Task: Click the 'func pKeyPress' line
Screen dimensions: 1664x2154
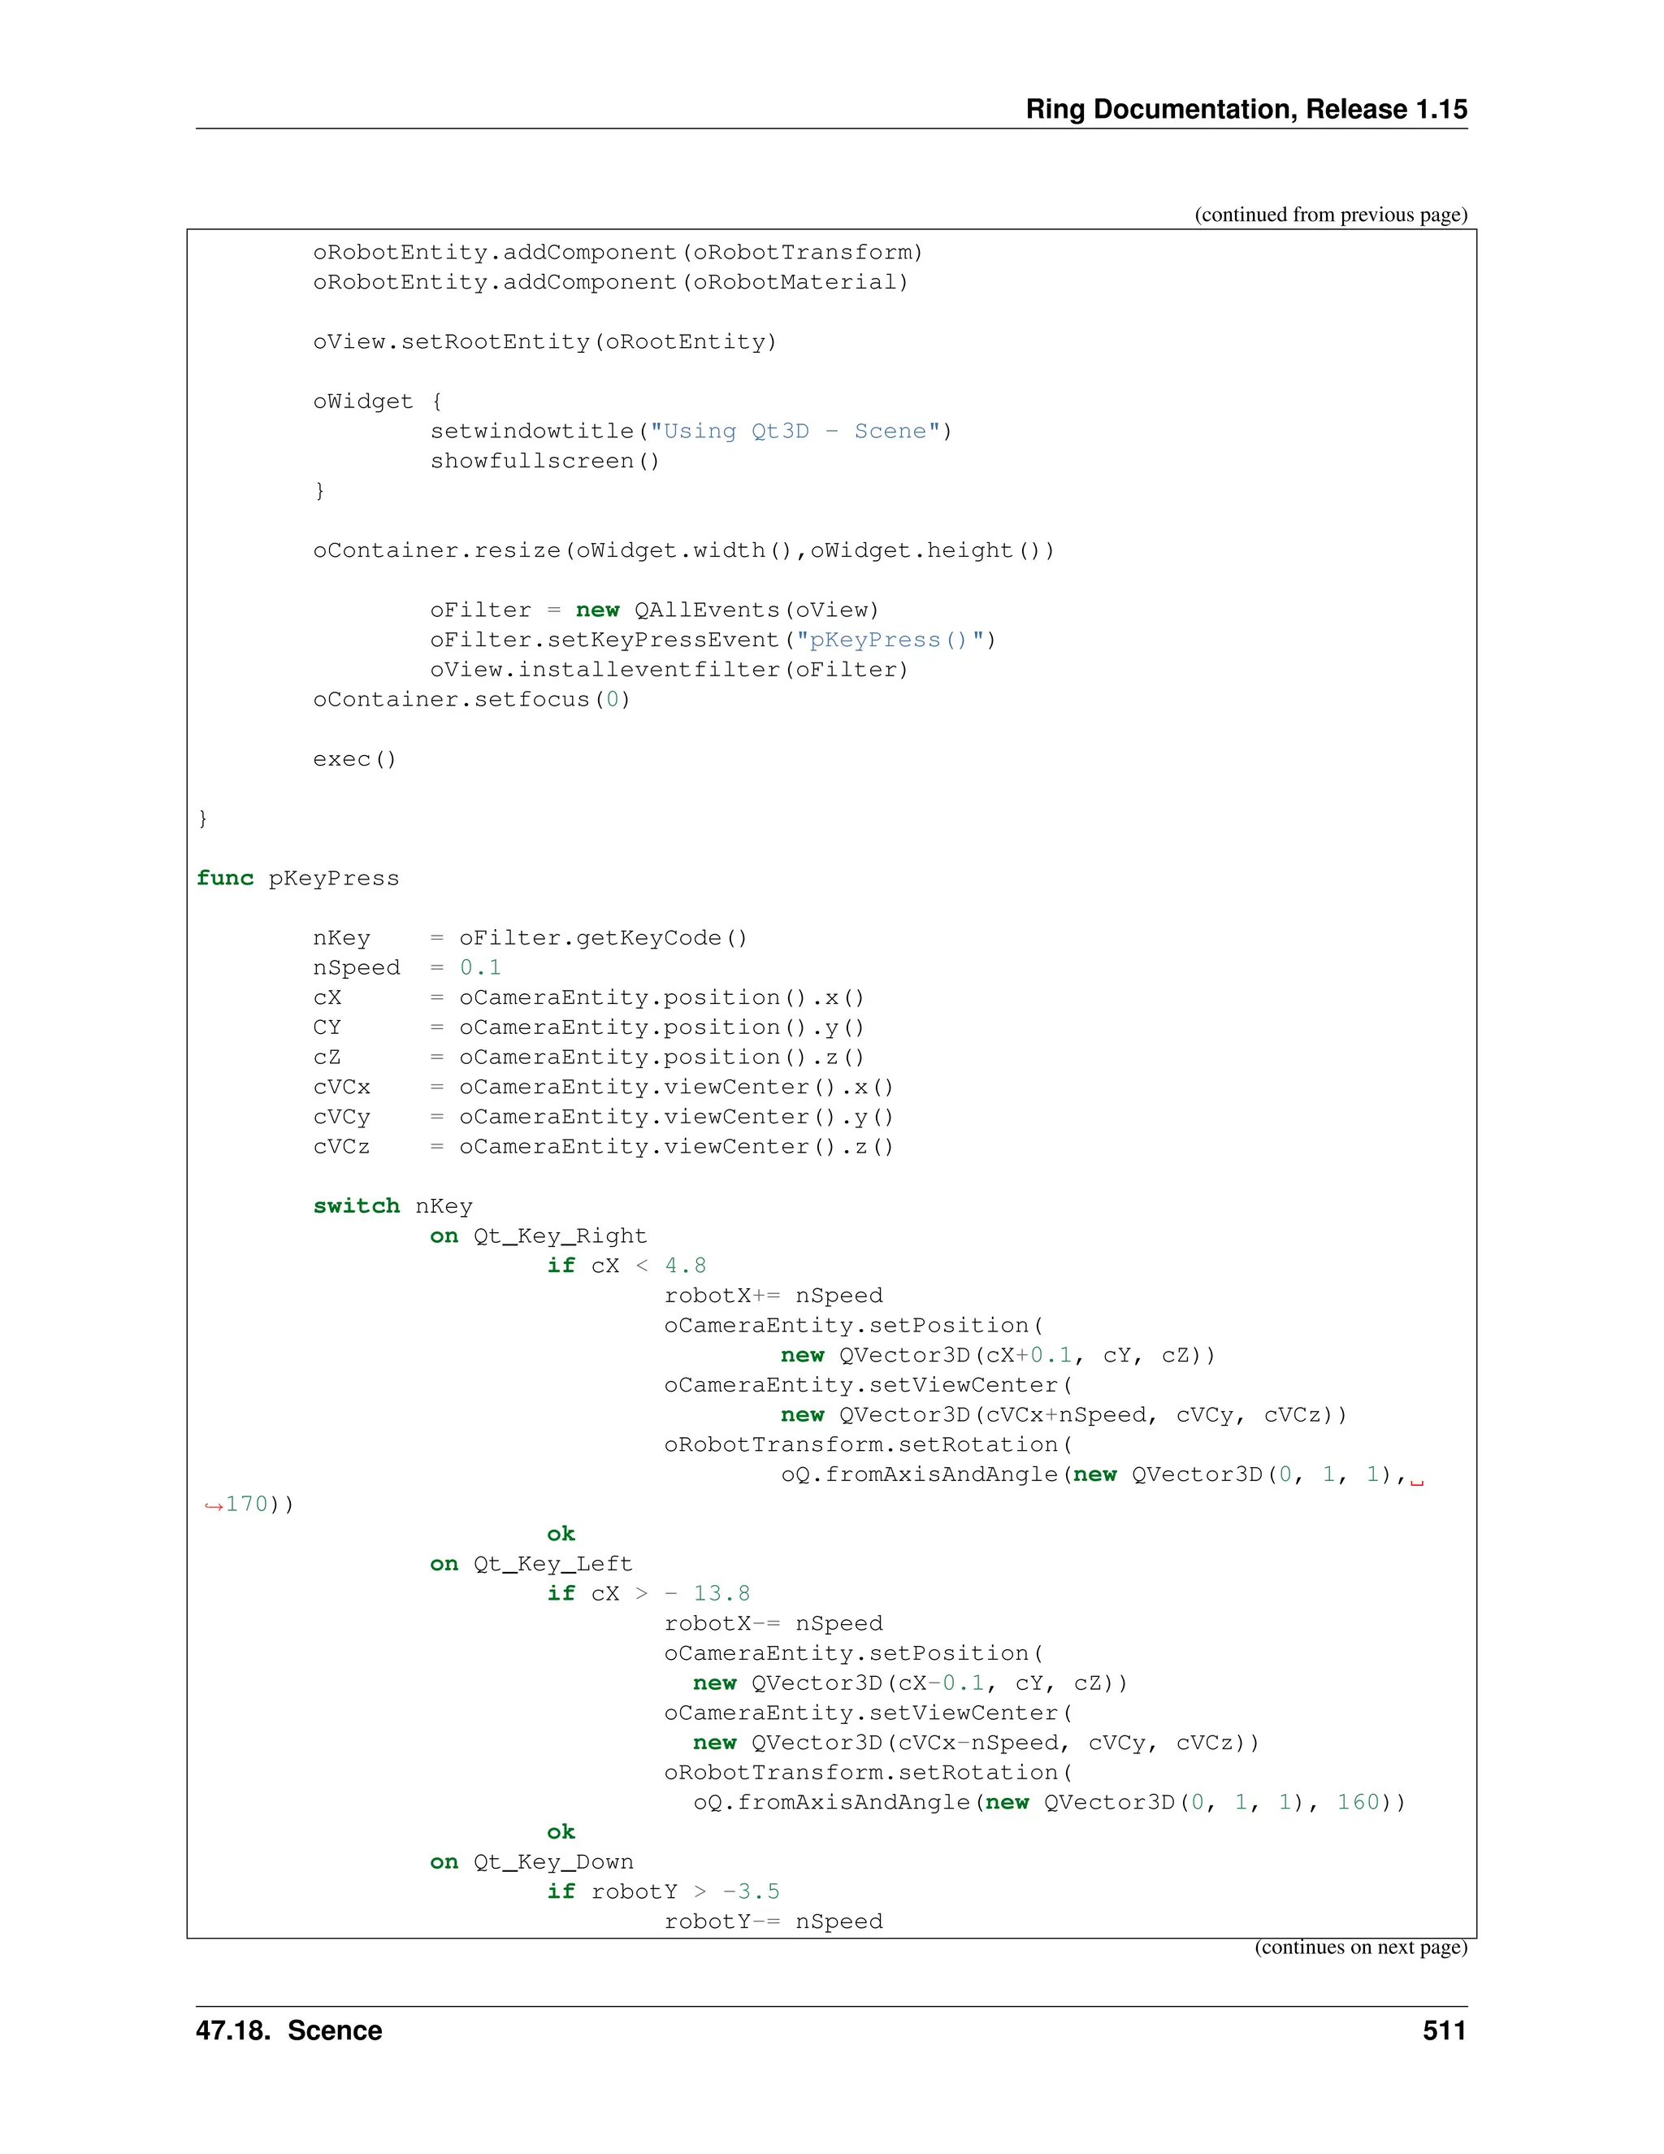Action: click(x=297, y=879)
